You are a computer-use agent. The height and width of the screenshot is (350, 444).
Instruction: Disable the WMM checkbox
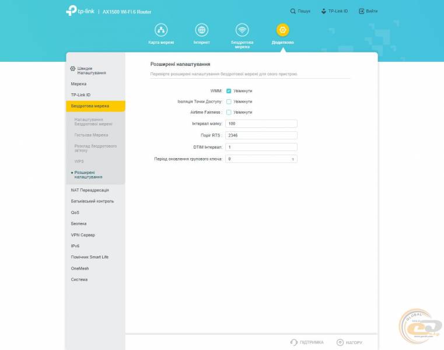pyautogui.click(x=229, y=91)
